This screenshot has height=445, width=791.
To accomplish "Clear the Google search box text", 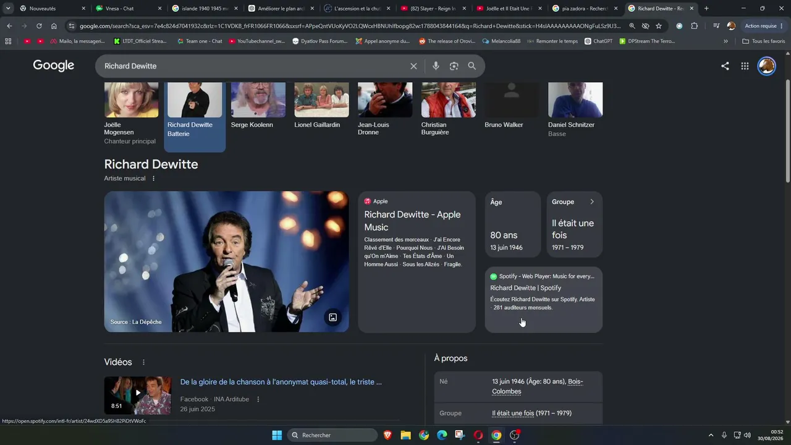I will 413,66.
